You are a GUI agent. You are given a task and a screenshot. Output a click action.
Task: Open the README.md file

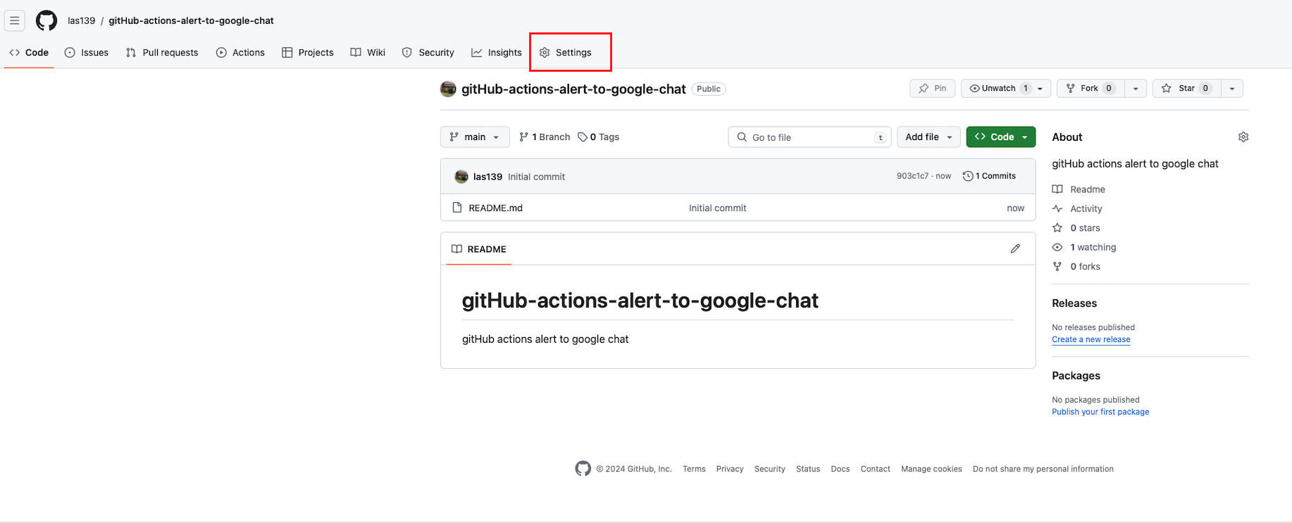(x=495, y=208)
